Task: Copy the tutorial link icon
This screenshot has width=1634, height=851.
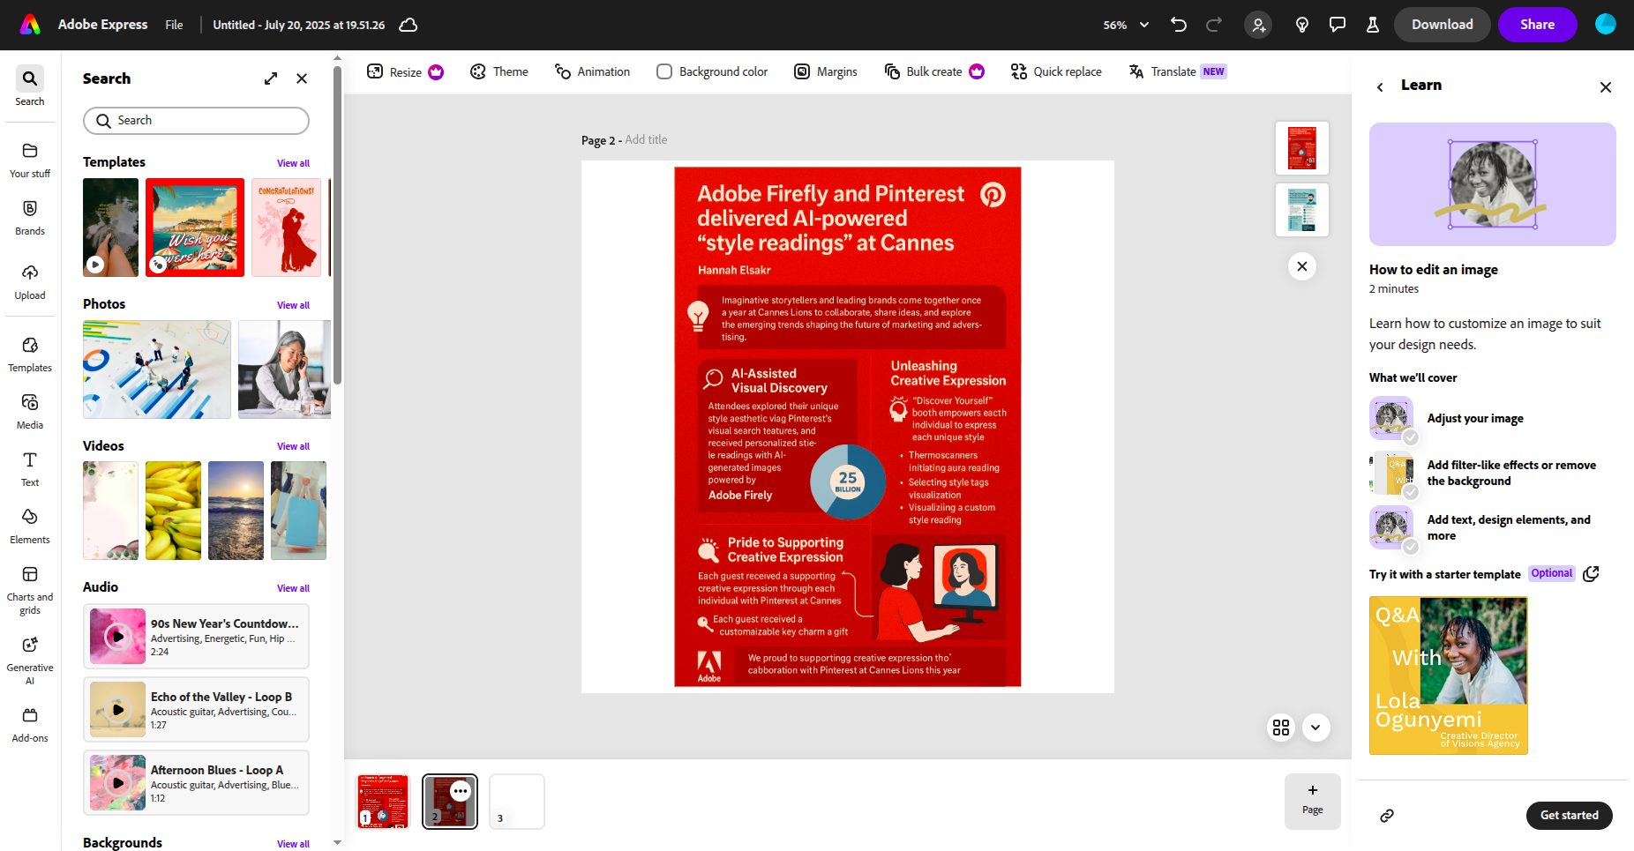Action: (1387, 816)
